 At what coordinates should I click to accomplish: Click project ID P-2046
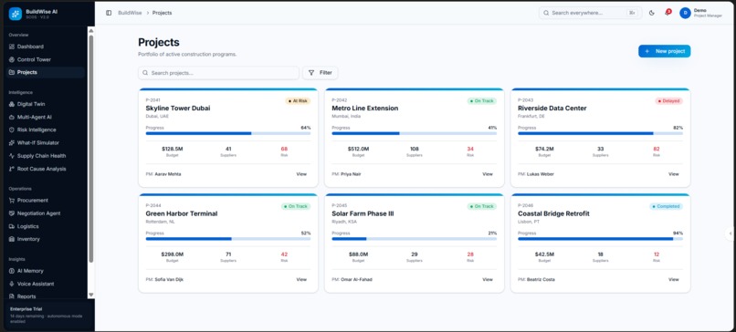pos(525,205)
